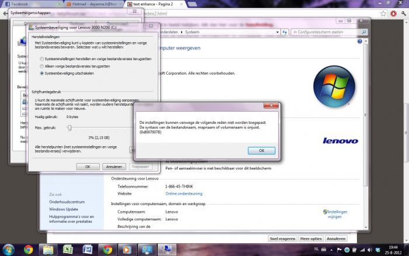Image resolution: width=409 pixels, height=256 pixels.
Task: Click the Meer opties button on webpage
Action: 311,238
